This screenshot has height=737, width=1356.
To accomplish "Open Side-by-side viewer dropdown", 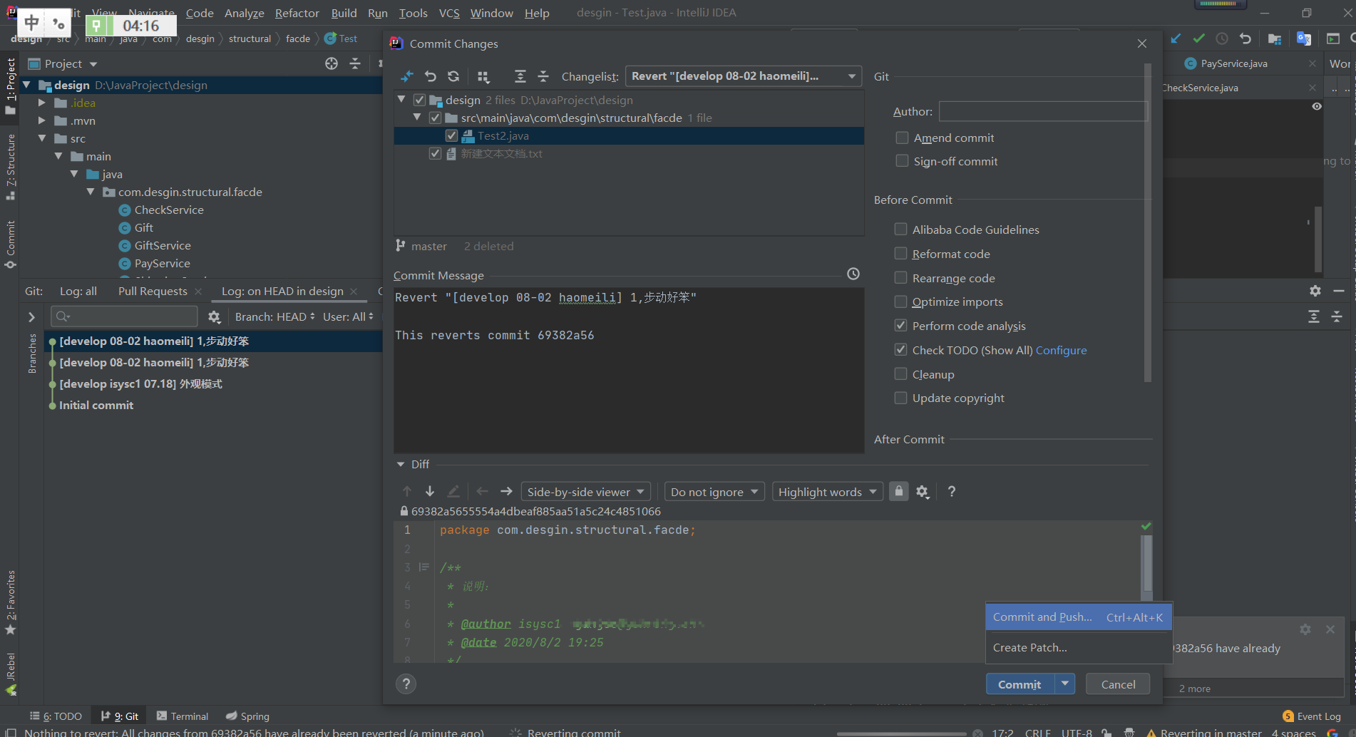I will 585,492.
